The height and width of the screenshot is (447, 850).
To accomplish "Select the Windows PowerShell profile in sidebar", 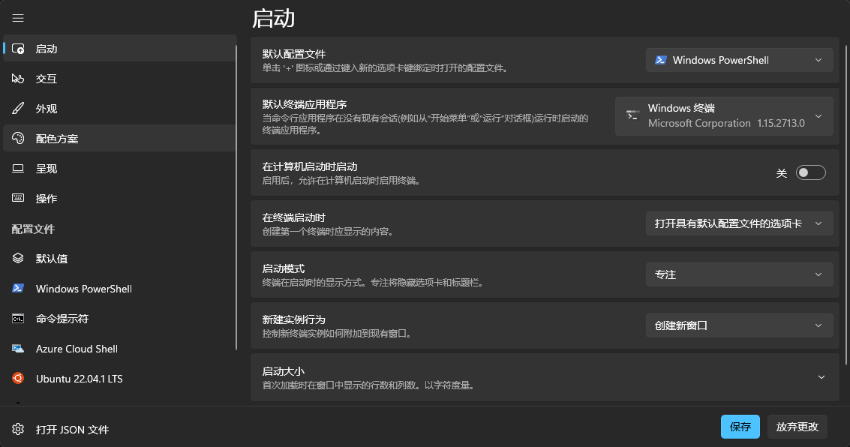I will click(83, 289).
